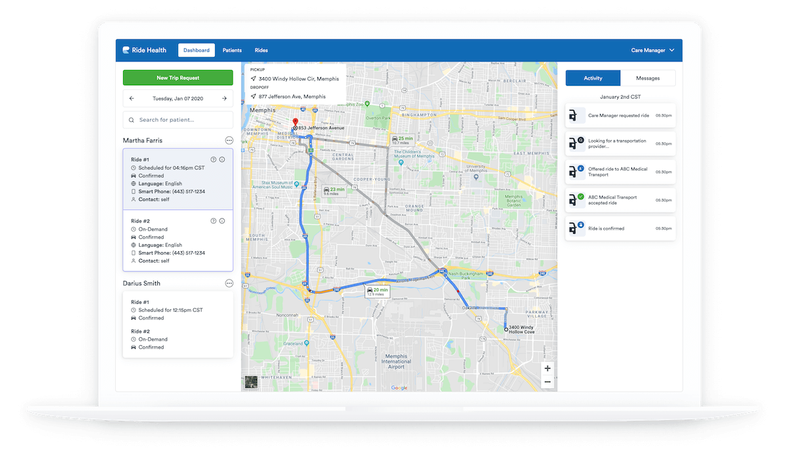The height and width of the screenshot is (457, 786).
Task: Select the 25 min alternate route label
Action: pyautogui.click(x=402, y=140)
